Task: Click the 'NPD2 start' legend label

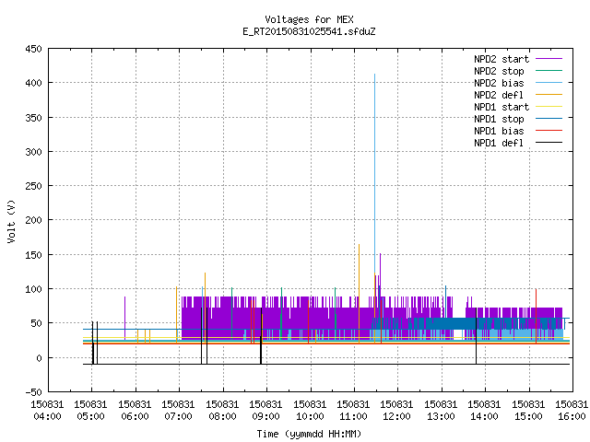Action: click(x=501, y=59)
